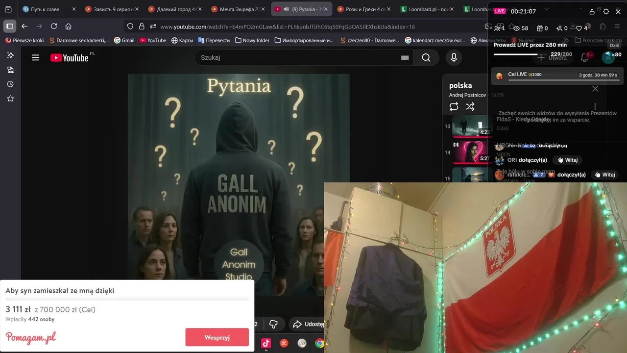
Task: Click the YouTube search magnifier button
Action: coord(426,58)
